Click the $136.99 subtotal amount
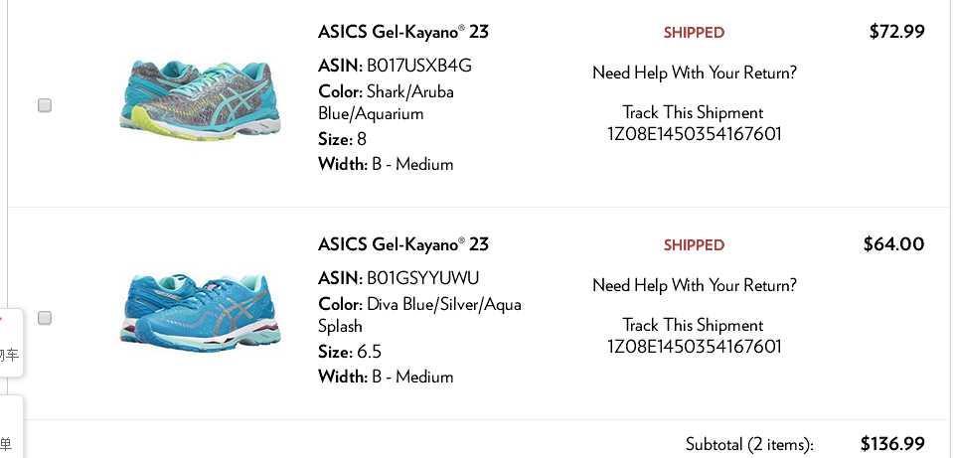The width and height of the screenshot is (953, 458). click(x=891, y=444)
